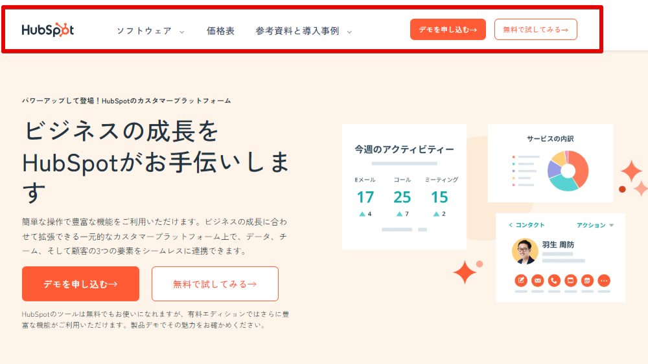
Task: Click the back arrow beside コンタクト
Action: (x=511, y=224)
